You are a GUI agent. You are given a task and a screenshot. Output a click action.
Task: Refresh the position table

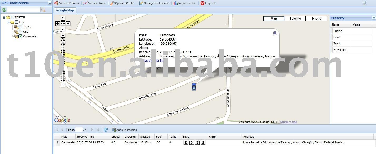[106, 130]
